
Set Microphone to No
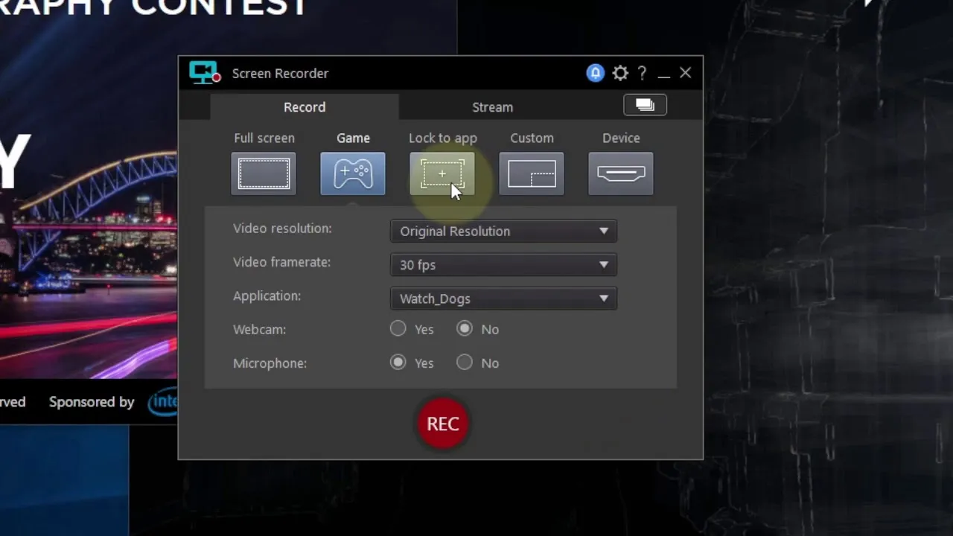[x=465, y=363]
